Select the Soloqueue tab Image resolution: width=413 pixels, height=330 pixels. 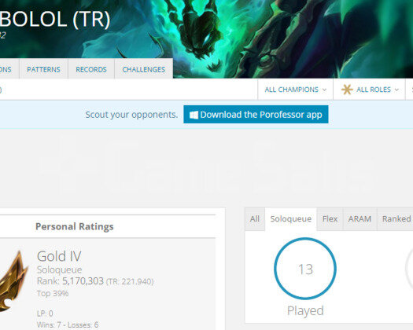[x=291, y=218]
